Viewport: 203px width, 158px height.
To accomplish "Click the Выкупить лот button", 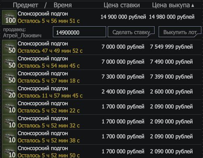I will click(180, 32).
